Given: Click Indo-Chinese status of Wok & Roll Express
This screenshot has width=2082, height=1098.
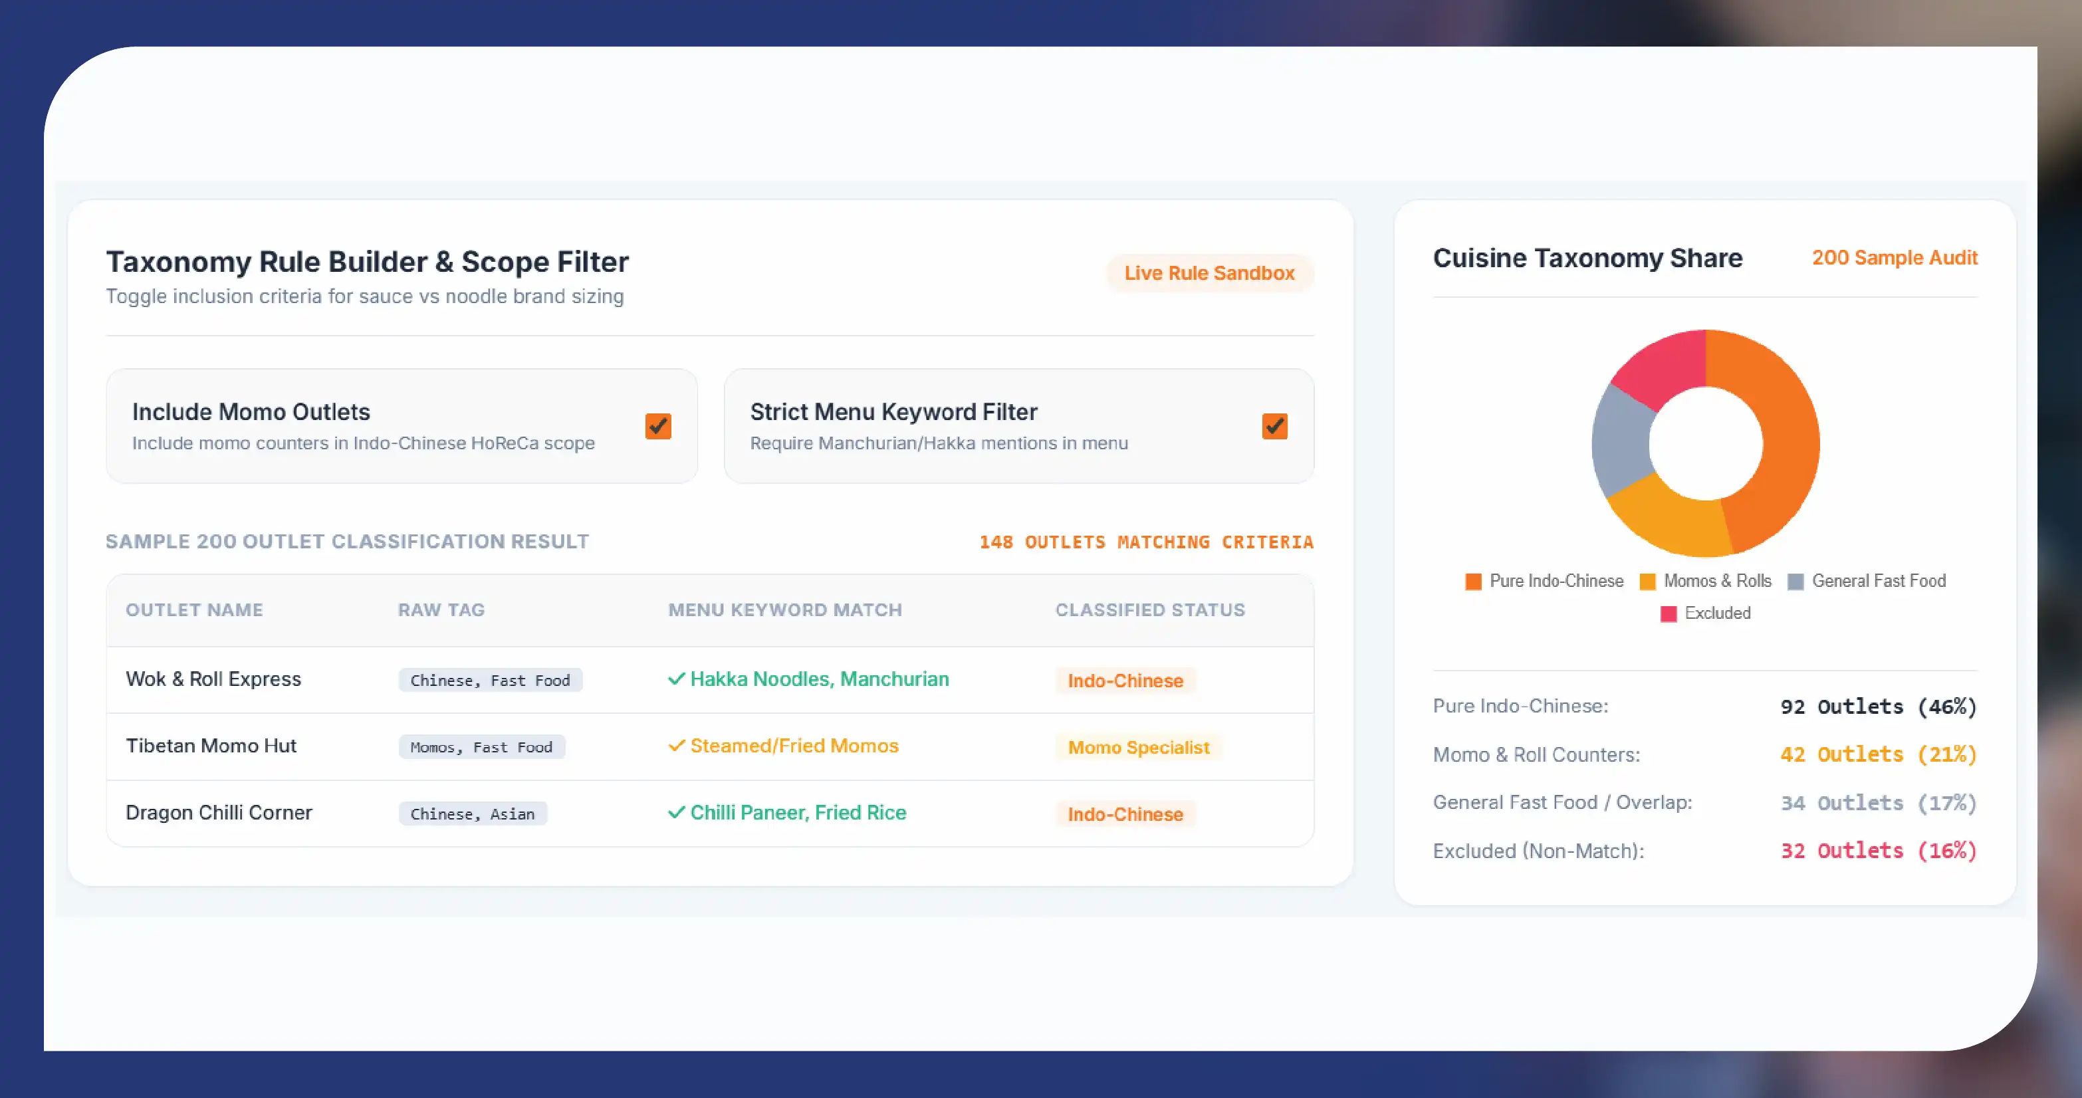Looking at the screenshot, I should [1125, 681].
